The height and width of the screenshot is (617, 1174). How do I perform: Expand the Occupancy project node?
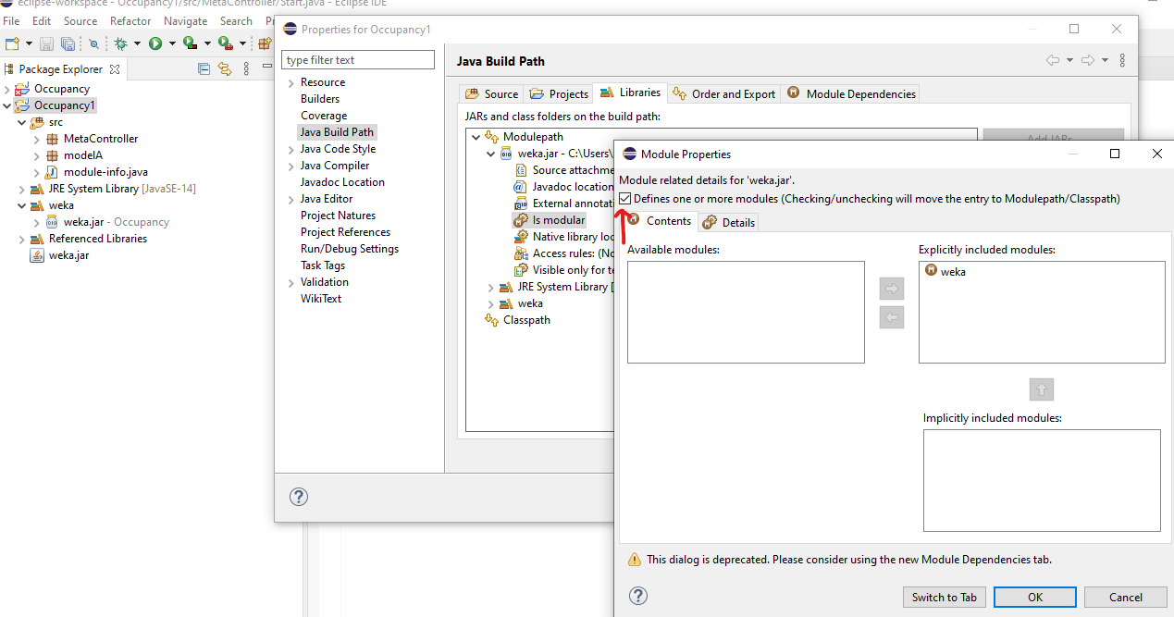tap(7, 89)
